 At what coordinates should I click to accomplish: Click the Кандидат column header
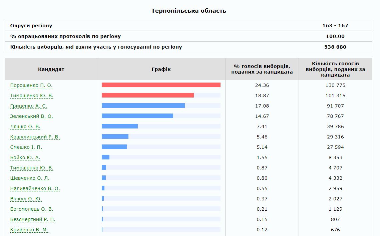(x=51, y=69)
